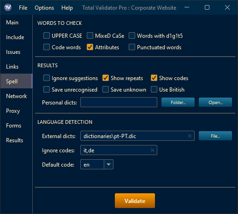Tick the Words with d1g1t5 checkbox
Screen dimensions: 238x214
coord(132,35)
